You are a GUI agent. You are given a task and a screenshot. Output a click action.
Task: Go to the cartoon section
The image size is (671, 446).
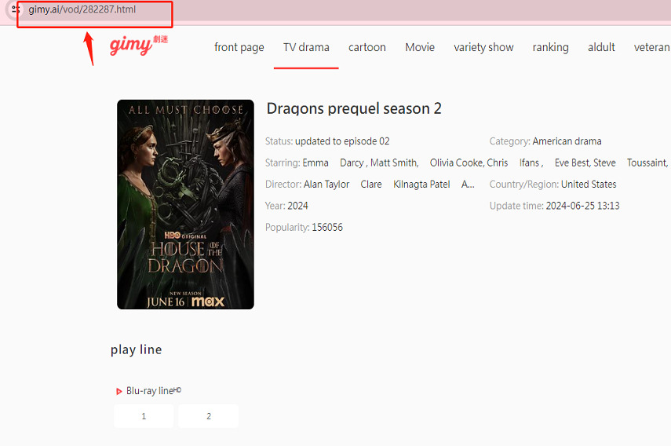[367, 47]
